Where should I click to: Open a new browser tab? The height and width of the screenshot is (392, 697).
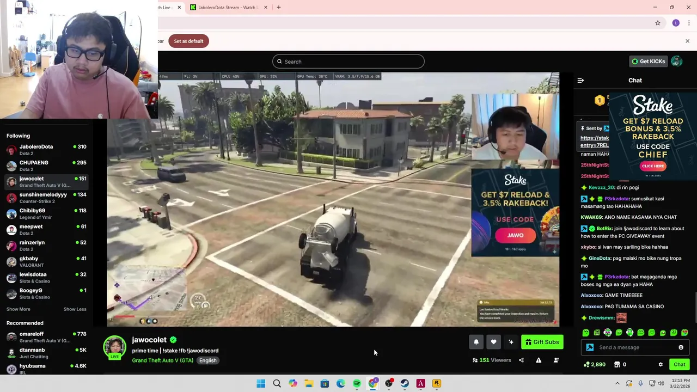coord(279,7)
